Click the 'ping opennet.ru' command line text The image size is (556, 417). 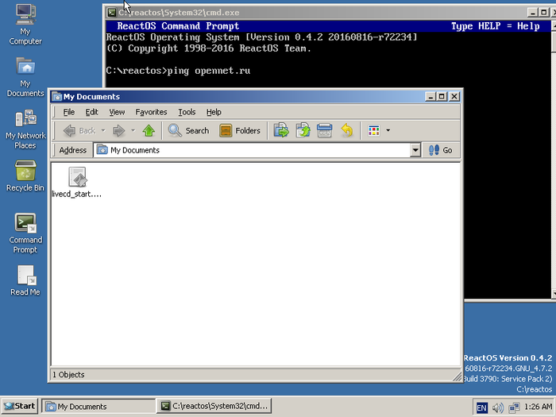point(208,71)
